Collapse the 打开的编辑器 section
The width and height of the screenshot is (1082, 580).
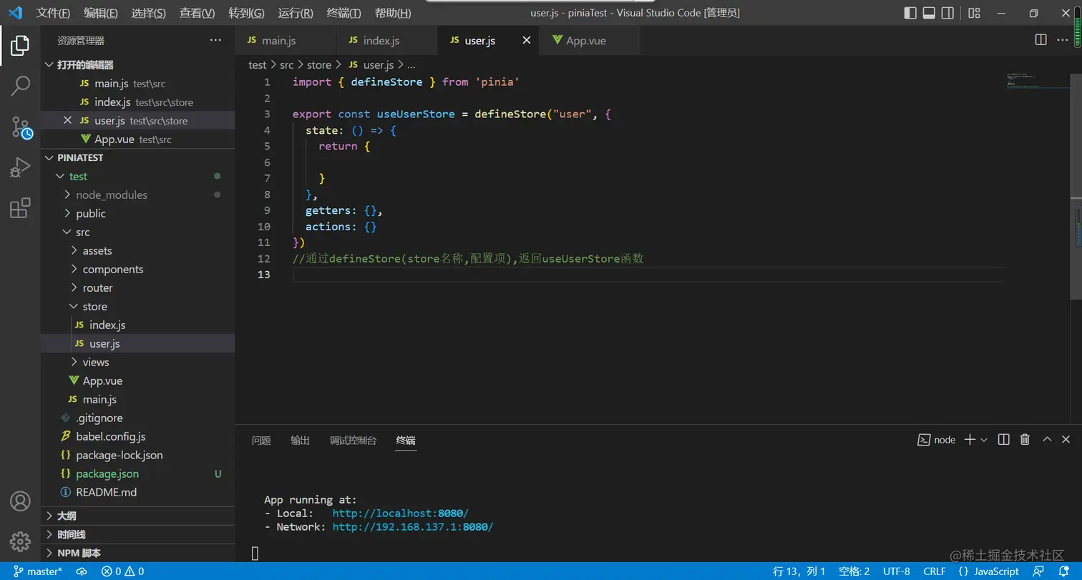137,65
